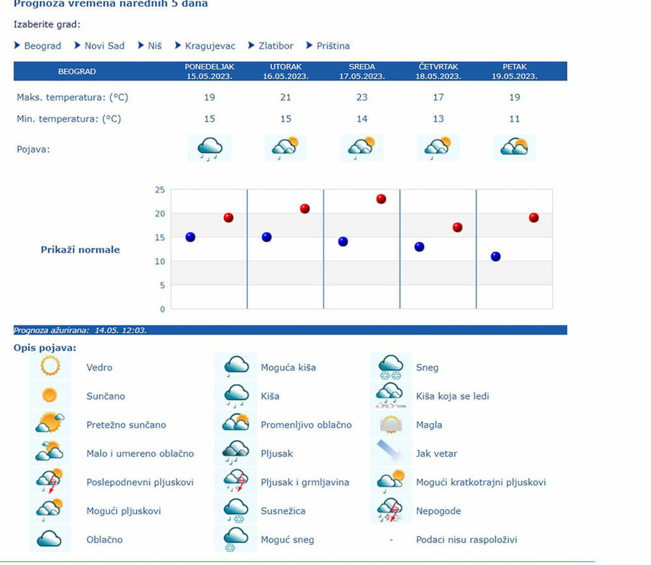Click the Magla fog icon
This screenshot has width=651, height=565.
click(391, 424)
